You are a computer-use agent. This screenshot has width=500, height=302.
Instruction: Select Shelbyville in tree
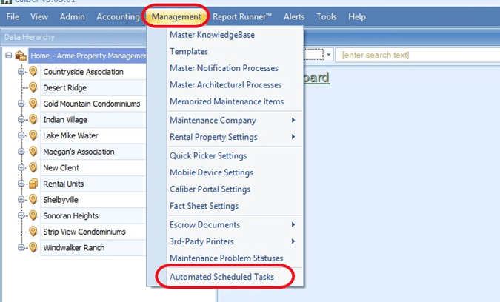(x=61, y=200)
